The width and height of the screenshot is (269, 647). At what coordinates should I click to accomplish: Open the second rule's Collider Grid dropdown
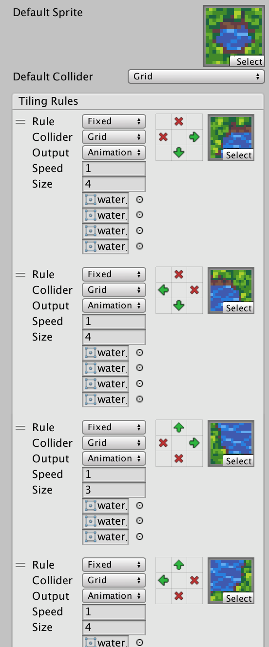(x=114, y=290)
